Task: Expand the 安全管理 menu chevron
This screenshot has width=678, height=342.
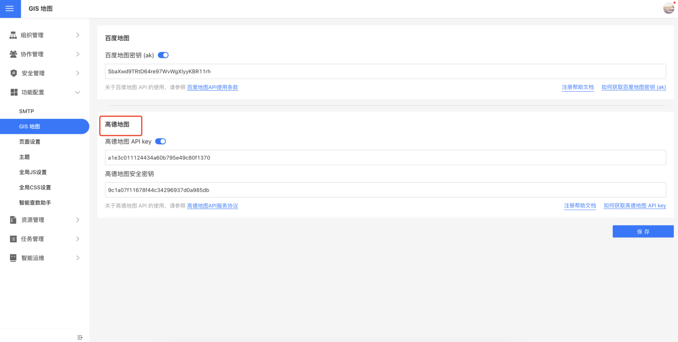Action: [78, 73]
